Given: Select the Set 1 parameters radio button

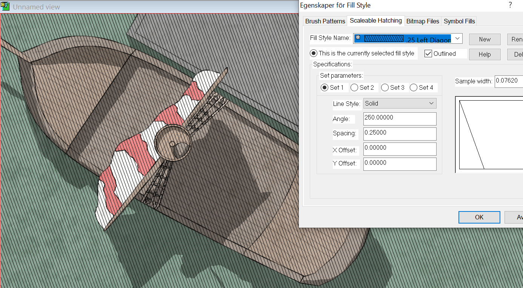Looking at the screenshot, I should click(x=325, y=87).
